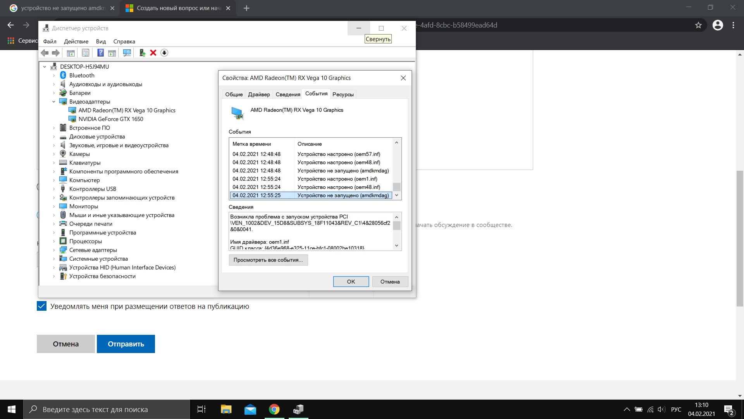Click the blue Отправить button

(x=126, y=344)
